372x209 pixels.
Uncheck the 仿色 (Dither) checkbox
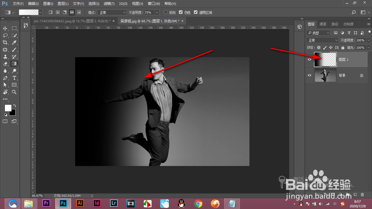181,13
